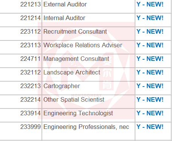This screenshot has width=172, height=141.
Task: Click Recruitment Consultant entry
Action: [75, 31]
